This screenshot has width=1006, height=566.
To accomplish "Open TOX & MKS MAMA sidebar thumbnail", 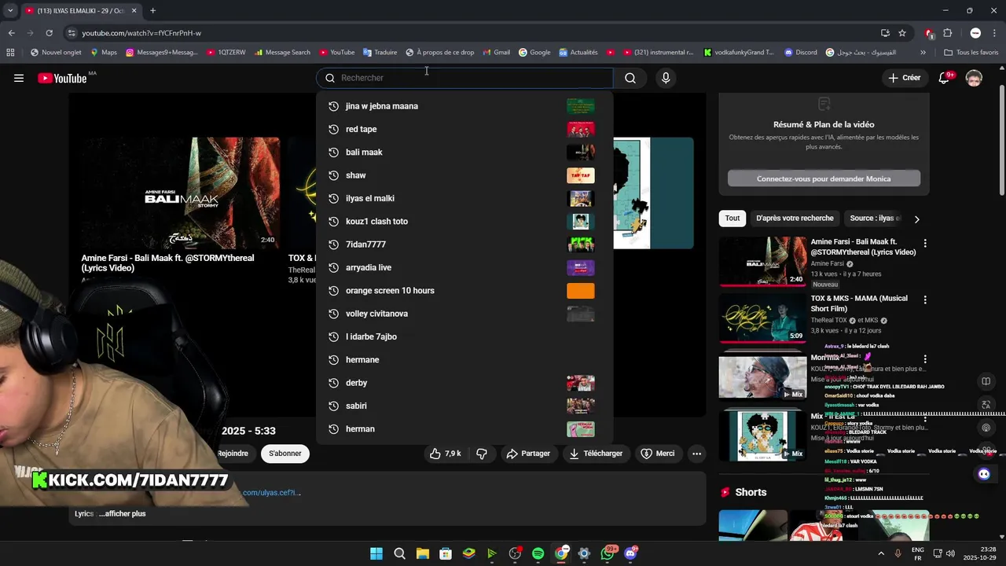I will coord(762,318).
